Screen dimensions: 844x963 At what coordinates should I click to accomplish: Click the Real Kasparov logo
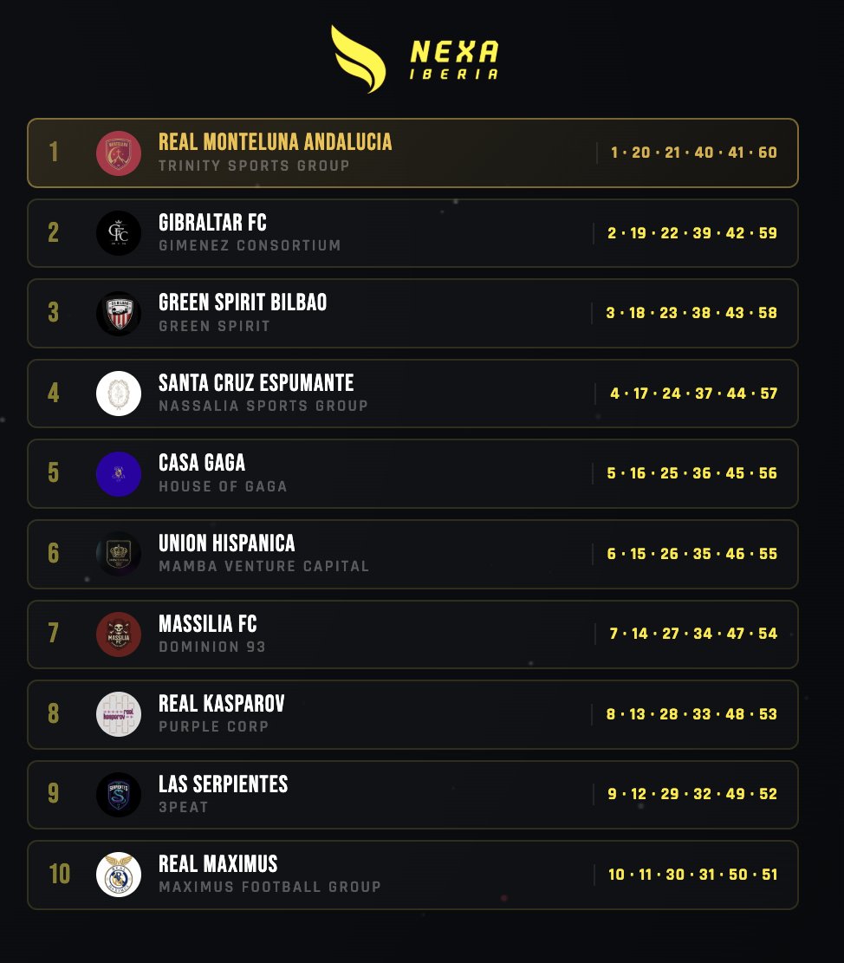coord(119,714)
